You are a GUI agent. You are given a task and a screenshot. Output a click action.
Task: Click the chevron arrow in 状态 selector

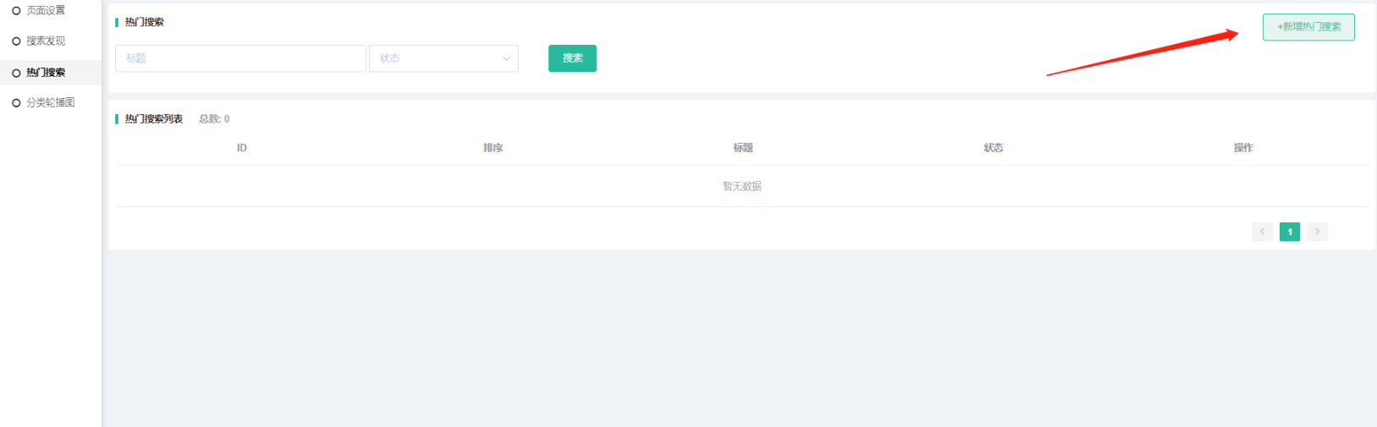pyautogui.click(x=506, y=58)
